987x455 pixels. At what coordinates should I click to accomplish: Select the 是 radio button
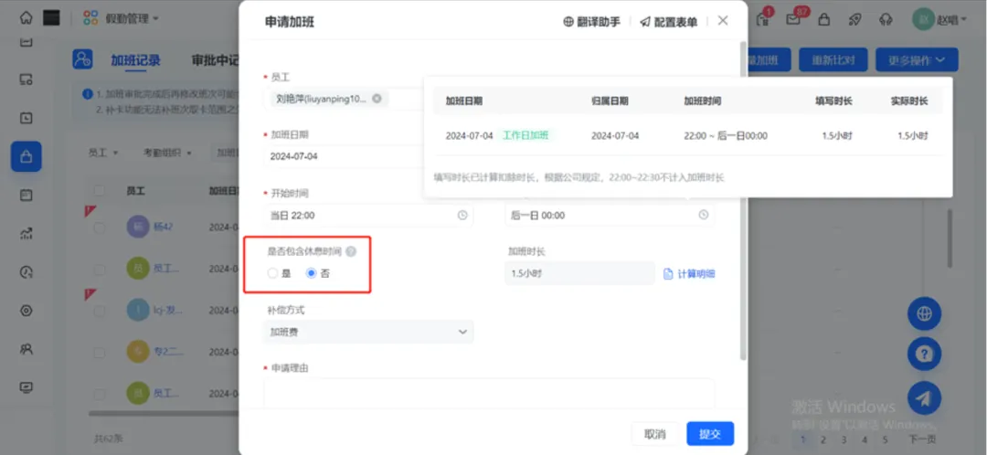272,274
